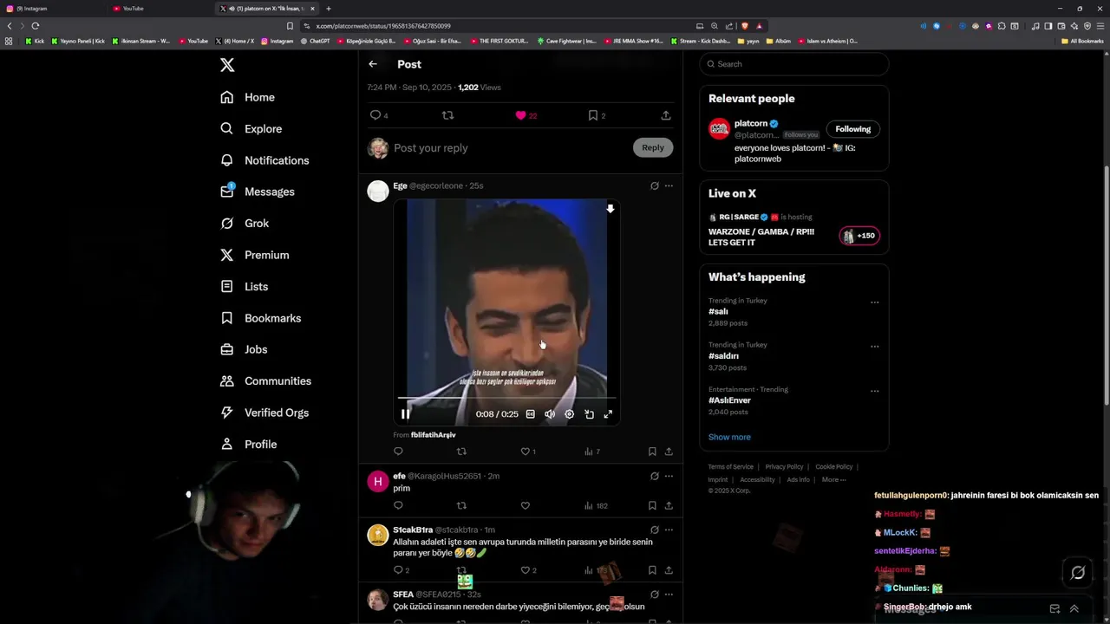Switch to the YouTube browser tab
1110x624 pixels.
coord(160,9)
